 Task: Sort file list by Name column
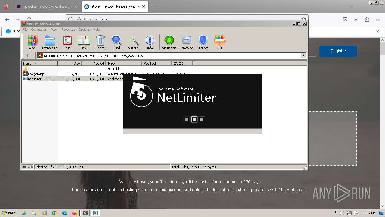pyautogui.click(x=40, y=63)
